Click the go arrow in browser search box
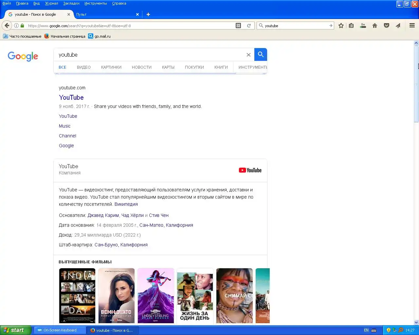The width and height of the screenshot is (419, 335). tap(331, 26)
